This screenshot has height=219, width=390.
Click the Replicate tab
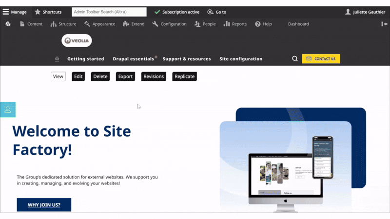point(184,76)
